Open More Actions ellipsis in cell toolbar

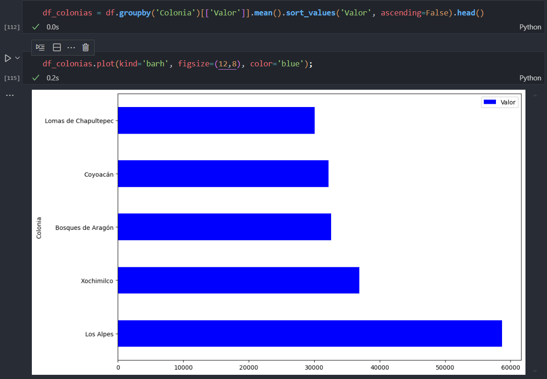click(x=71, y=48)
